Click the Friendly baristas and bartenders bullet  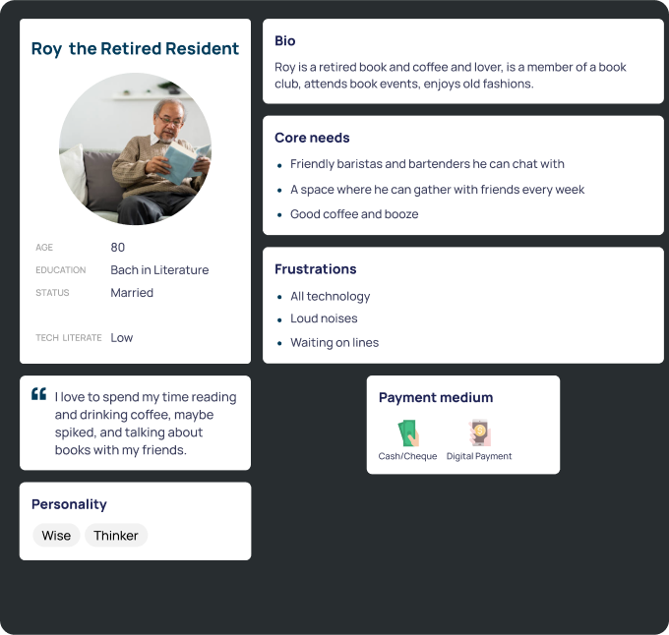pos(427,164)
